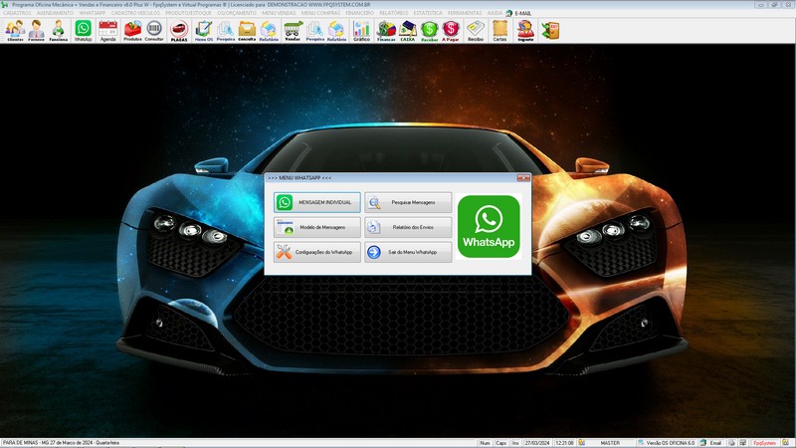796x448 pixels.
Task: Open the AJUDA menu
Action: coord(495,13)
